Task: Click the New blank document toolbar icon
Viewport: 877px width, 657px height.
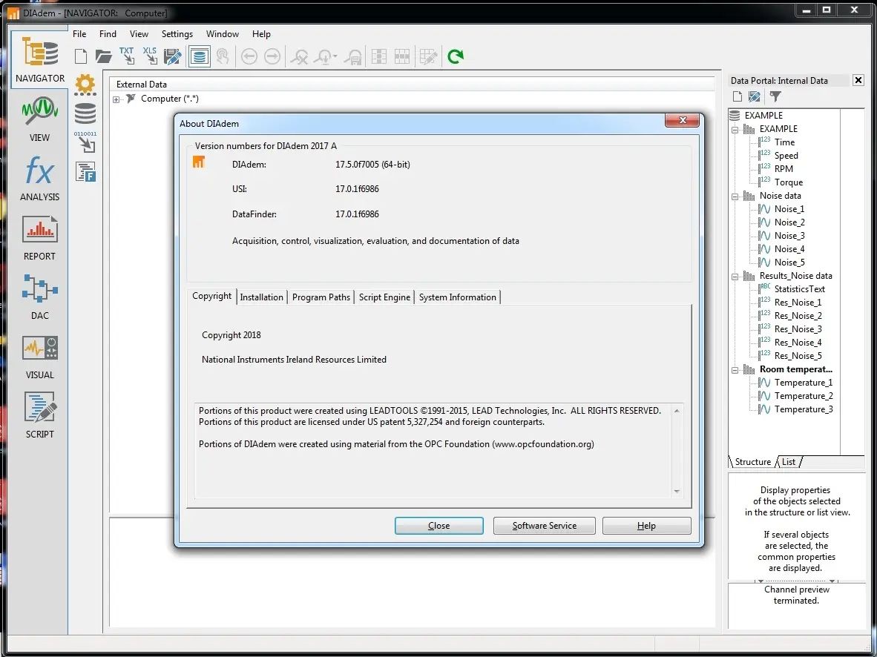Action: [x=81, y=56]
